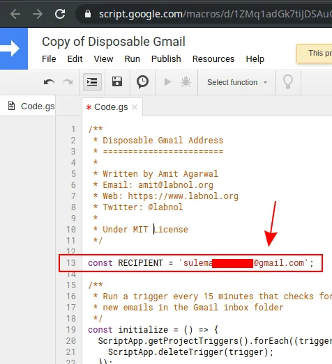
Task: Click line number 19 in the gutter
Action: click(x=71, y=330)
